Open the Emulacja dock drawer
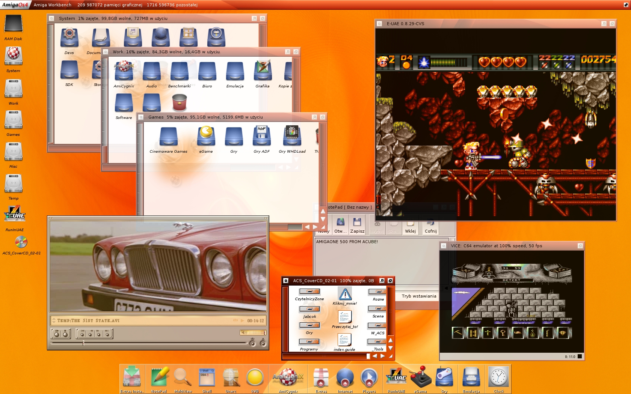The image size is (631, 394). click(x=471, y=377)
